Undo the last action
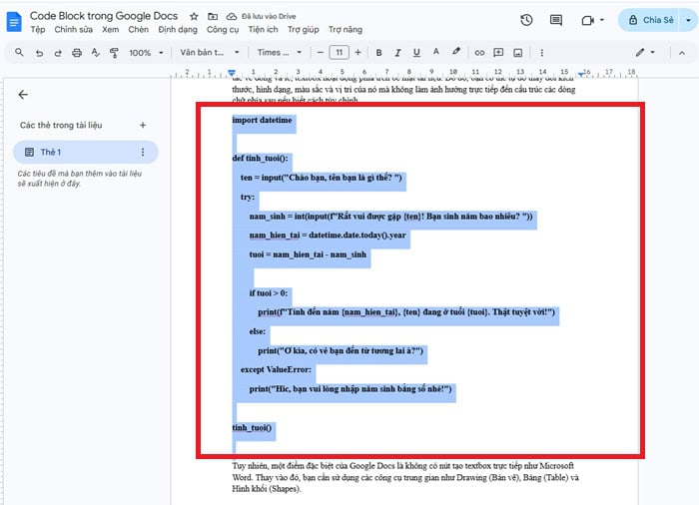This screenshot has height=505, width=699. (x=39, y=53)
